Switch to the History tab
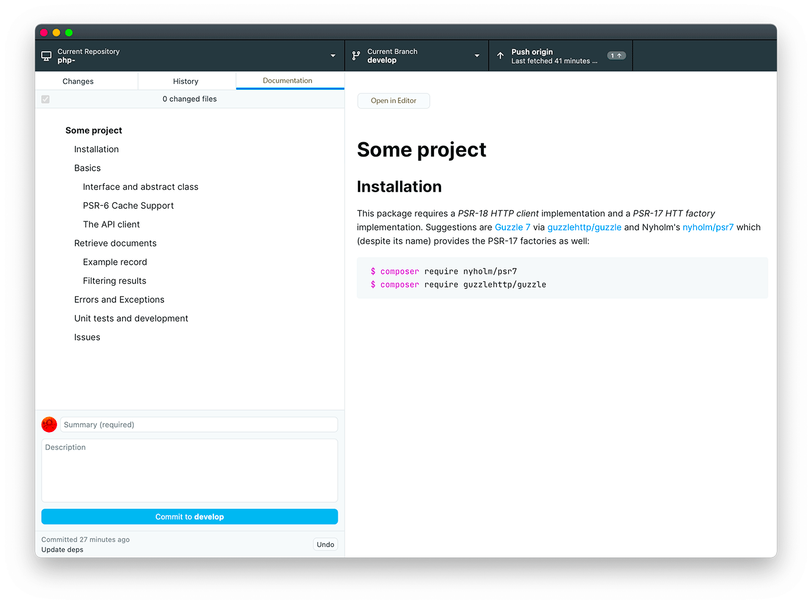Viewport: 812px width, 604px height. click(x=186, y=82)
